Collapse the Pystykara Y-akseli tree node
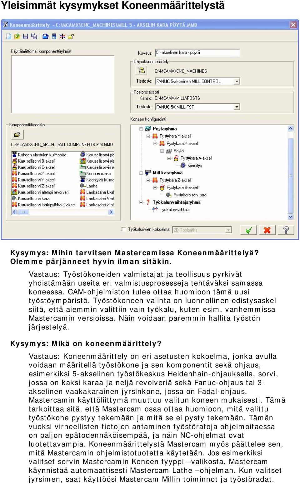The width and height of the screenshot is (300, 484). pyautogui.click(x=148, y=136)
